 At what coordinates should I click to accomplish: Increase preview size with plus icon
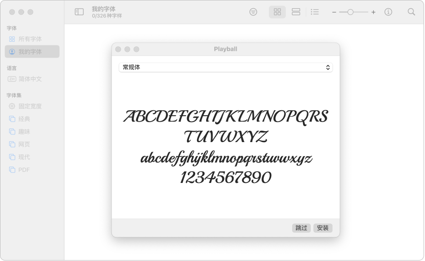pyautogui.click(x=374, y=12)
